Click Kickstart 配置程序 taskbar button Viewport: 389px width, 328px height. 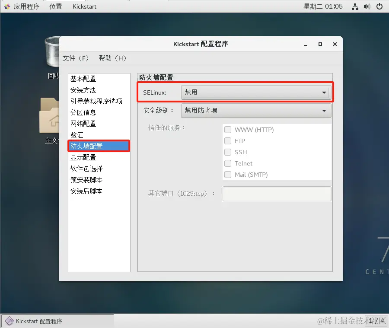click(x=57, y=321)
